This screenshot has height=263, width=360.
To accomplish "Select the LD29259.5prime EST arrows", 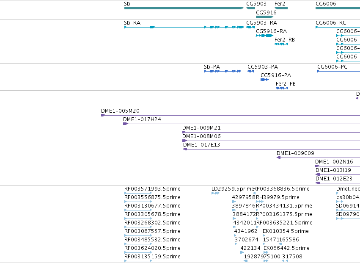I will coord(215,193).
